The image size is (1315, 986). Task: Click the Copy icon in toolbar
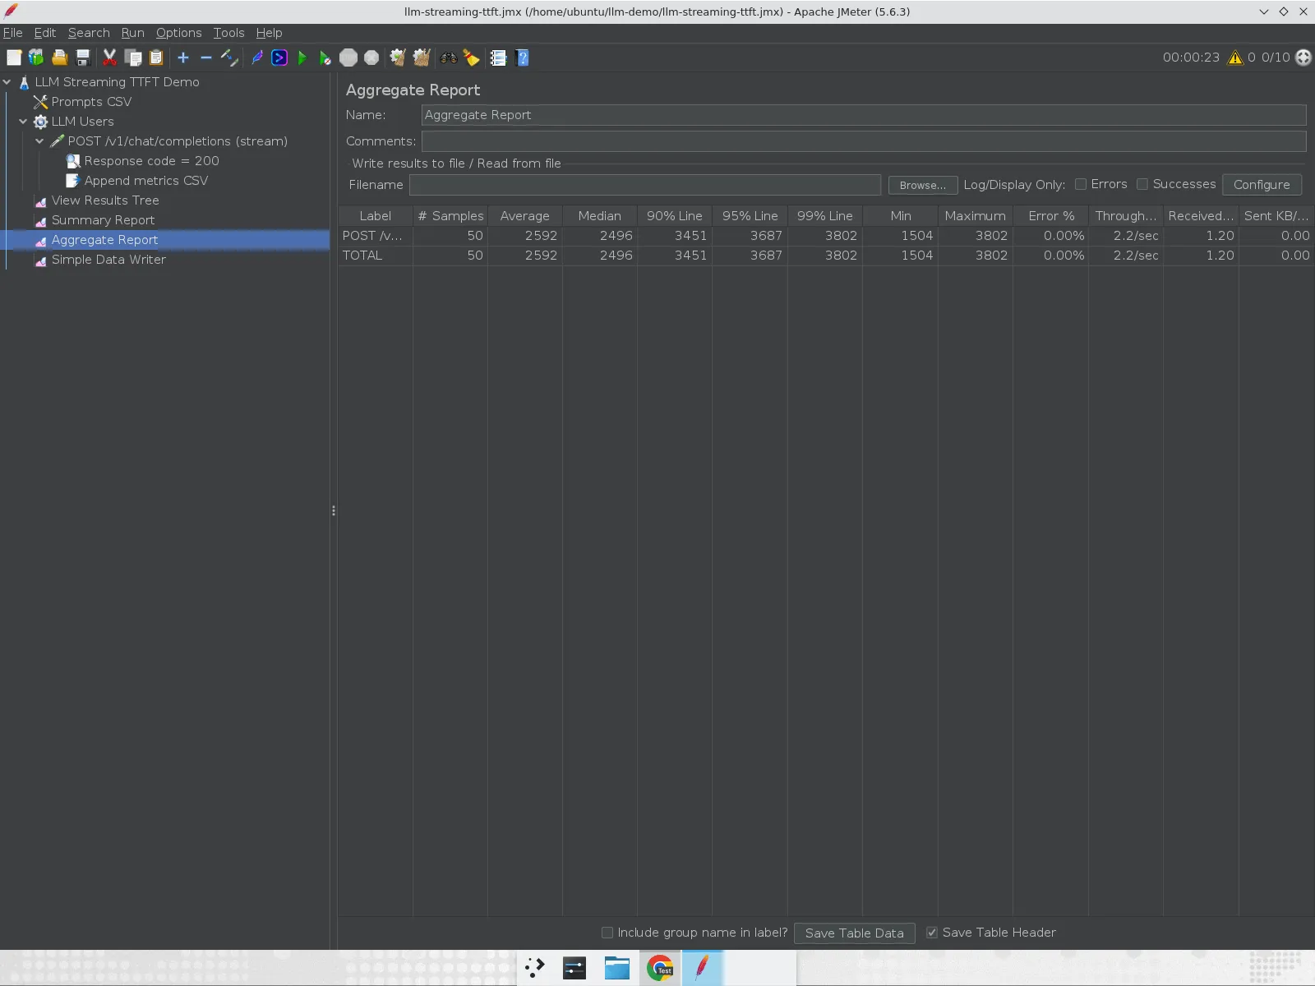pyautogui.click(x=133, y=58)
